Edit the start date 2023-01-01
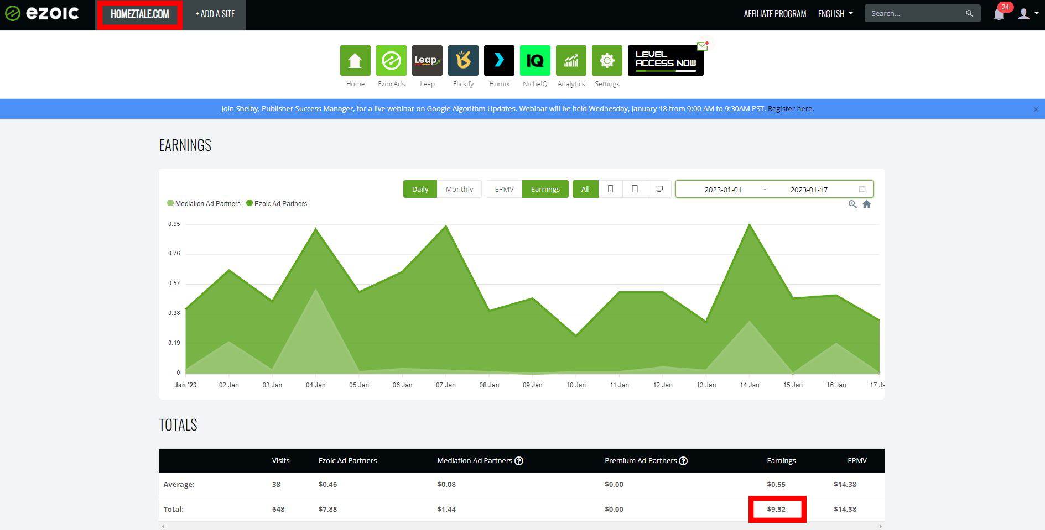1045x530 pixels. pos(722,190)
